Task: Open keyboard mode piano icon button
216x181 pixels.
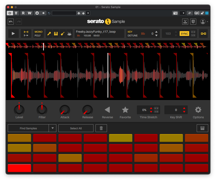Action: (202, 128)
